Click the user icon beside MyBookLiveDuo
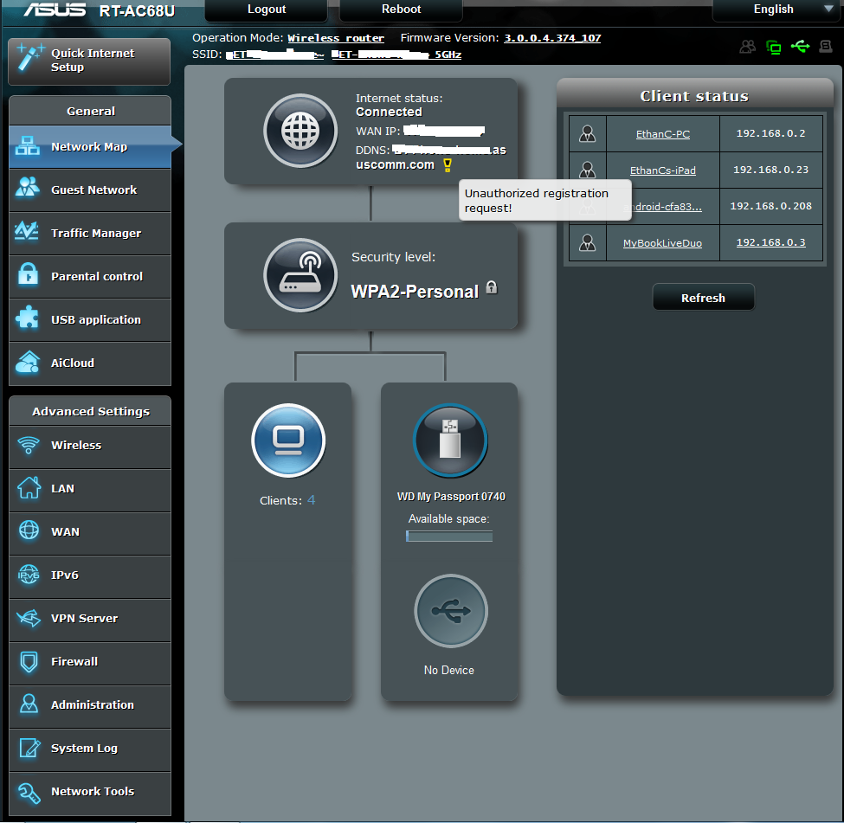 pos(587,243)
